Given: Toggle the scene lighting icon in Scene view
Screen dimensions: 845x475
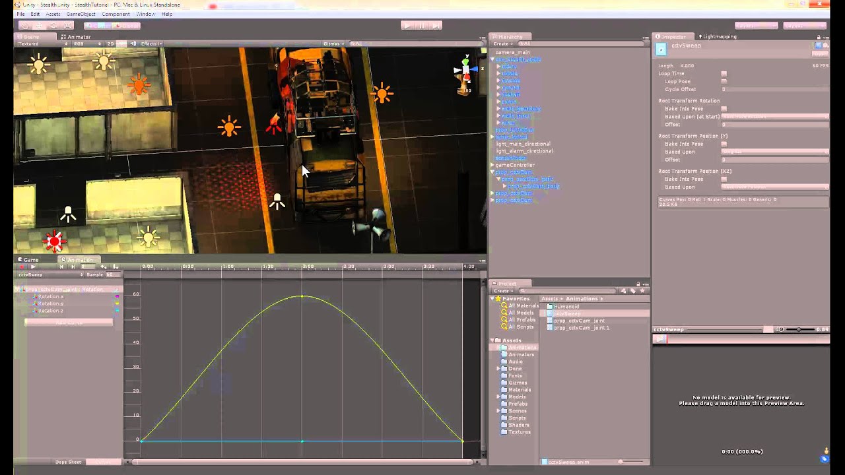Looking at the screenshot, I should (122, 44).
